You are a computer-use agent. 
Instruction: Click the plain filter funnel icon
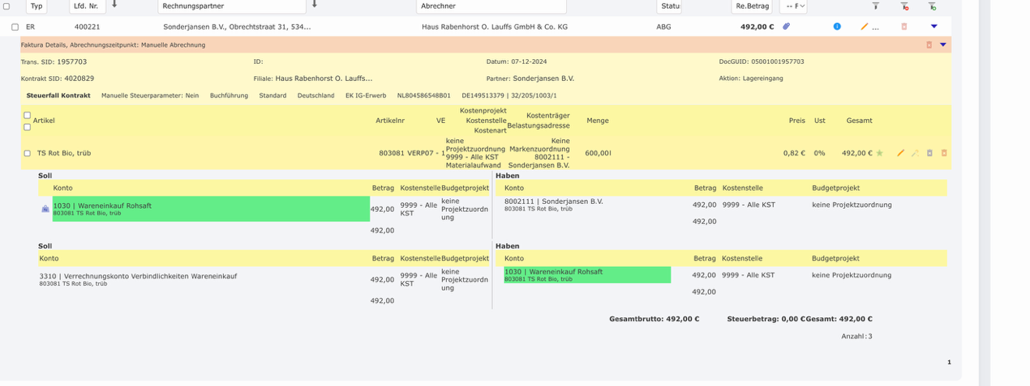coord(876,6)
